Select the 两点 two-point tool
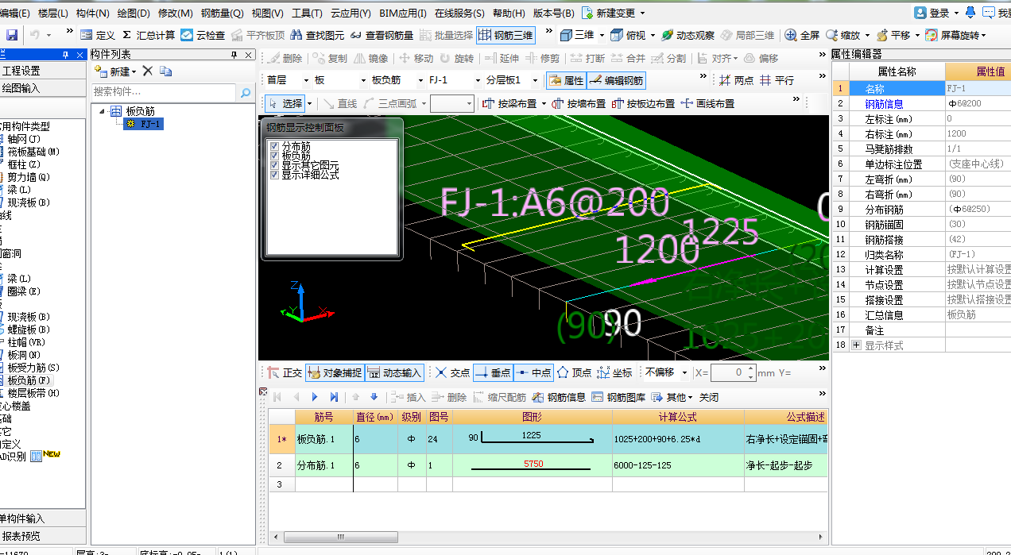Screen dimensions: 1011x555 (x=736, y=80)
